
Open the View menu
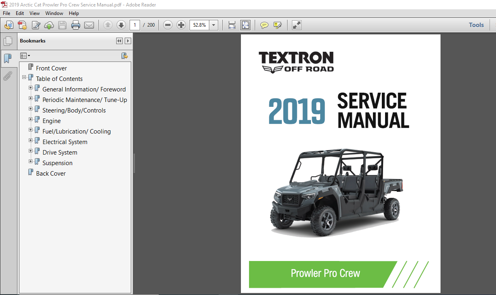[x=35, y=13]
